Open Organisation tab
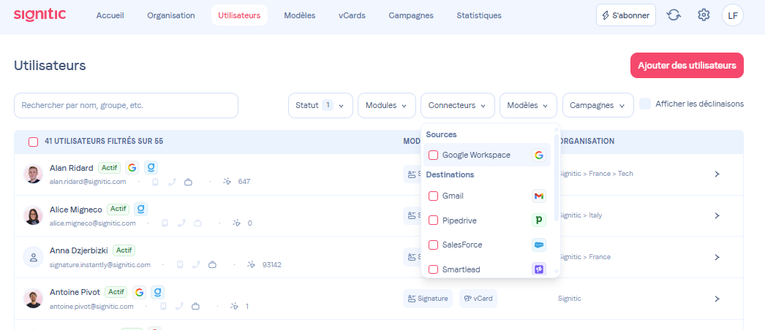 171,15
